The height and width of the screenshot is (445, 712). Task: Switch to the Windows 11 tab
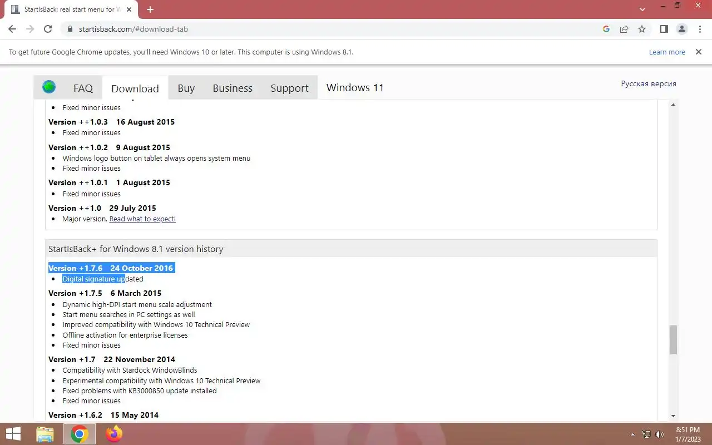coord(355,87)
